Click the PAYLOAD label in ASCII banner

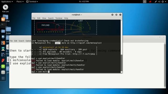click(x=45, y=25)
